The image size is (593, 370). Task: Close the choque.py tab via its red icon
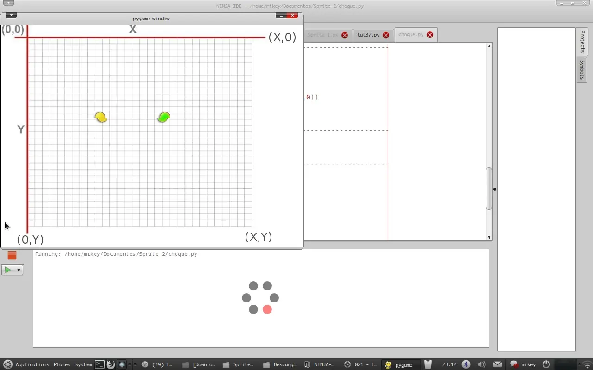pyautogui.click(x=429, y=34)
